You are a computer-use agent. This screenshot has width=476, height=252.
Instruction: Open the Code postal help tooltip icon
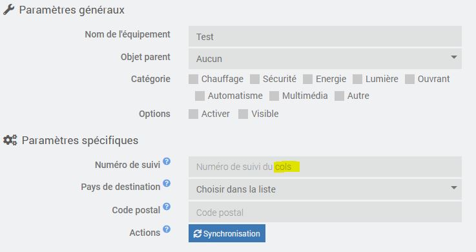(167, 207)
